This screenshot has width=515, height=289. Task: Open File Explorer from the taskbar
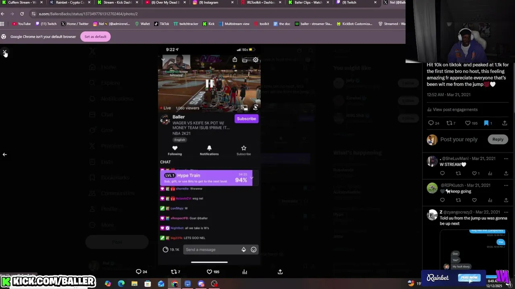click(x=134, y=284)
